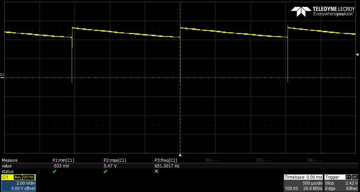Click the BwL bandwidth limit badge
This screenshot has width=360, height=192.
[x=18, y=177]
